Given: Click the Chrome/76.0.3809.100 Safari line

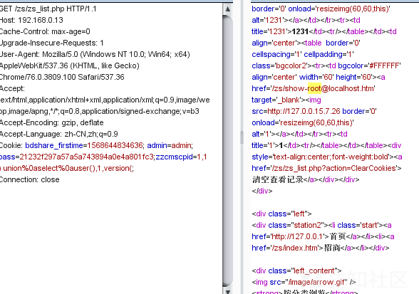Looking at the screenshot, I should [62, 77].
